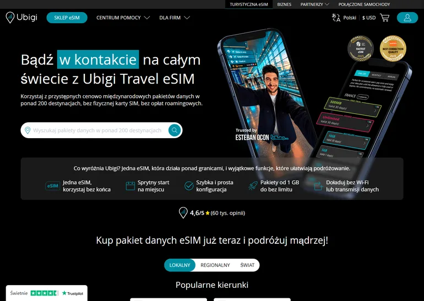Click the yellow rating star

(x=208, y=213)
